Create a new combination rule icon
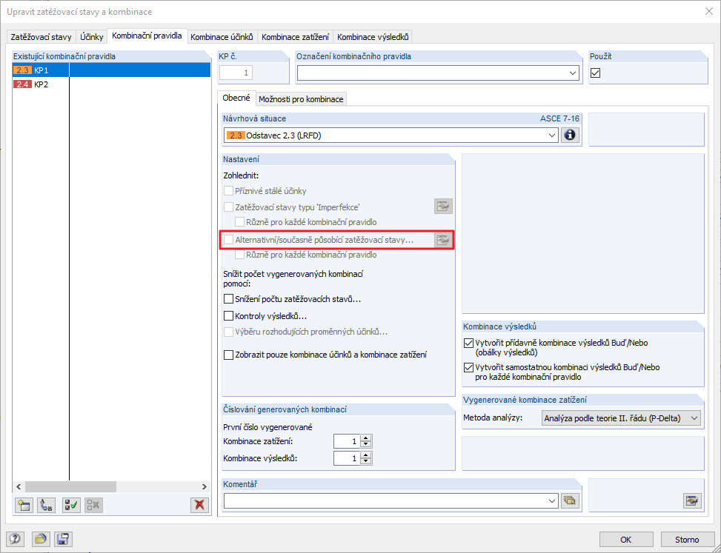 click(x=24, y=505)
